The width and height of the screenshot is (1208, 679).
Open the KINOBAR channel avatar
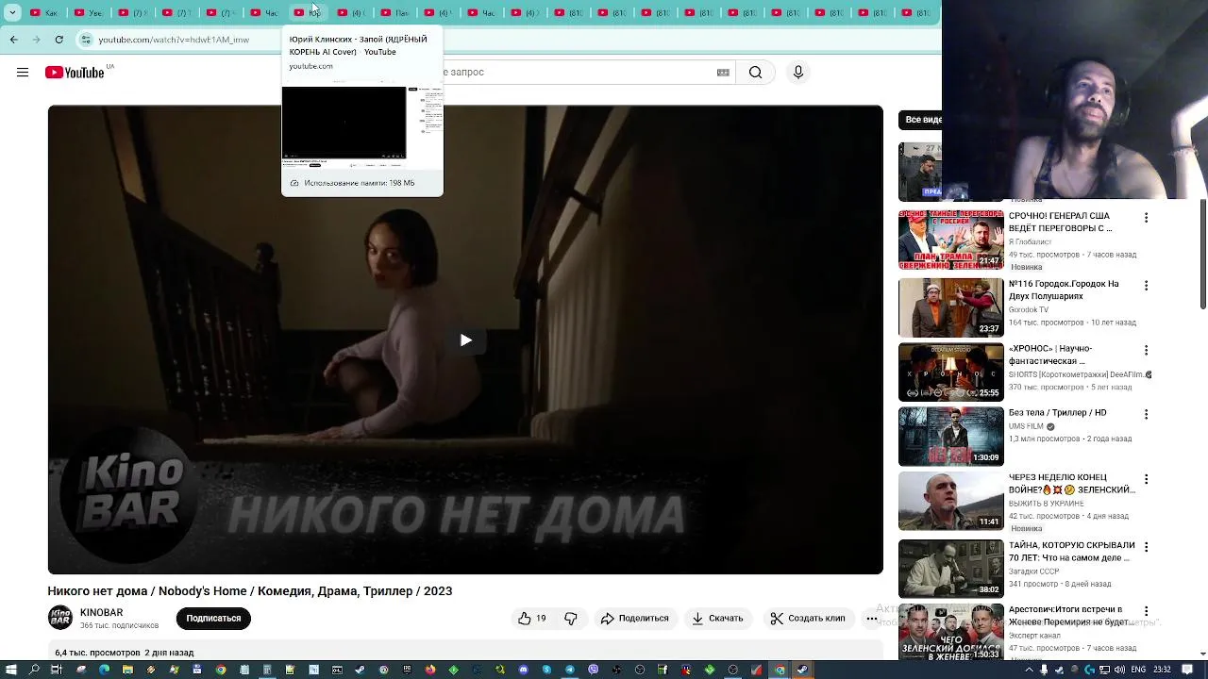pyautogui.click(x=60, y=619)
